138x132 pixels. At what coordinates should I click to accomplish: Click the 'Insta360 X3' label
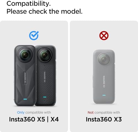(x=104, y=119)
